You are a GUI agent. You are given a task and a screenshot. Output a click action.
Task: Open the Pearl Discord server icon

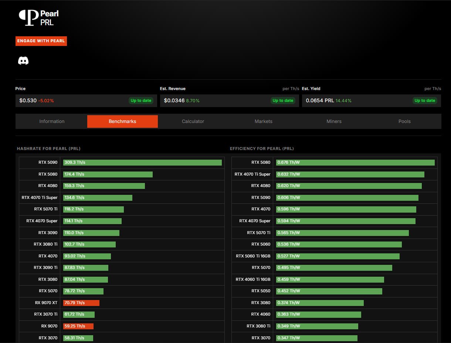pyautogui.click(x=23, y=61)
